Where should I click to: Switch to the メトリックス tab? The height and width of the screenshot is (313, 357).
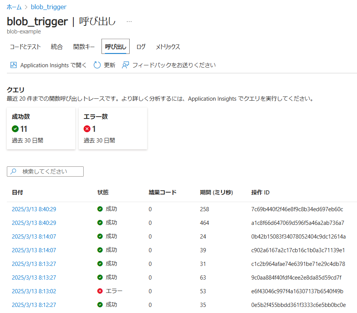tap(168, 47)
